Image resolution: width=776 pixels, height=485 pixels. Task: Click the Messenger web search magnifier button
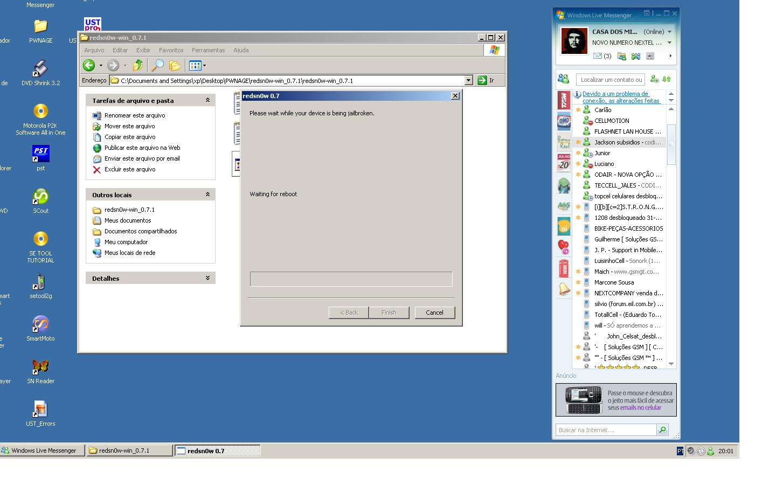[x=662, y=429]
